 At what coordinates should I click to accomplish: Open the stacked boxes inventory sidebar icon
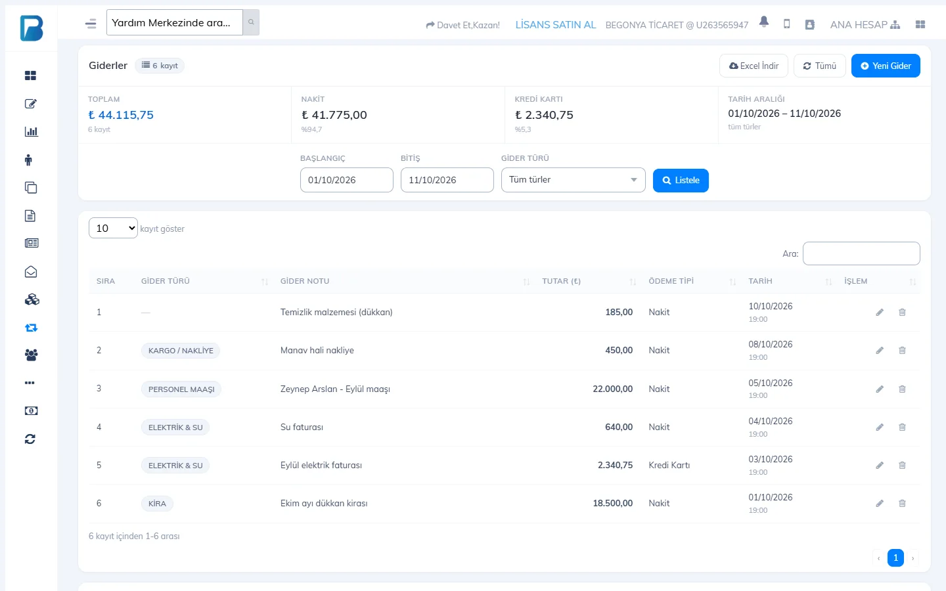pyautogui.click(x=32, y=299)
